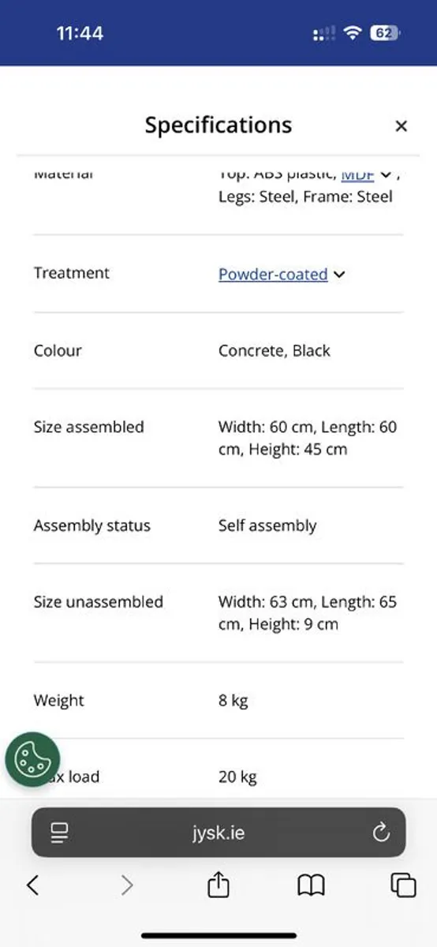This screenshot has height=947, width=437.
Task: Tap the clock in status bar
Action: click(x=80, y=33)
